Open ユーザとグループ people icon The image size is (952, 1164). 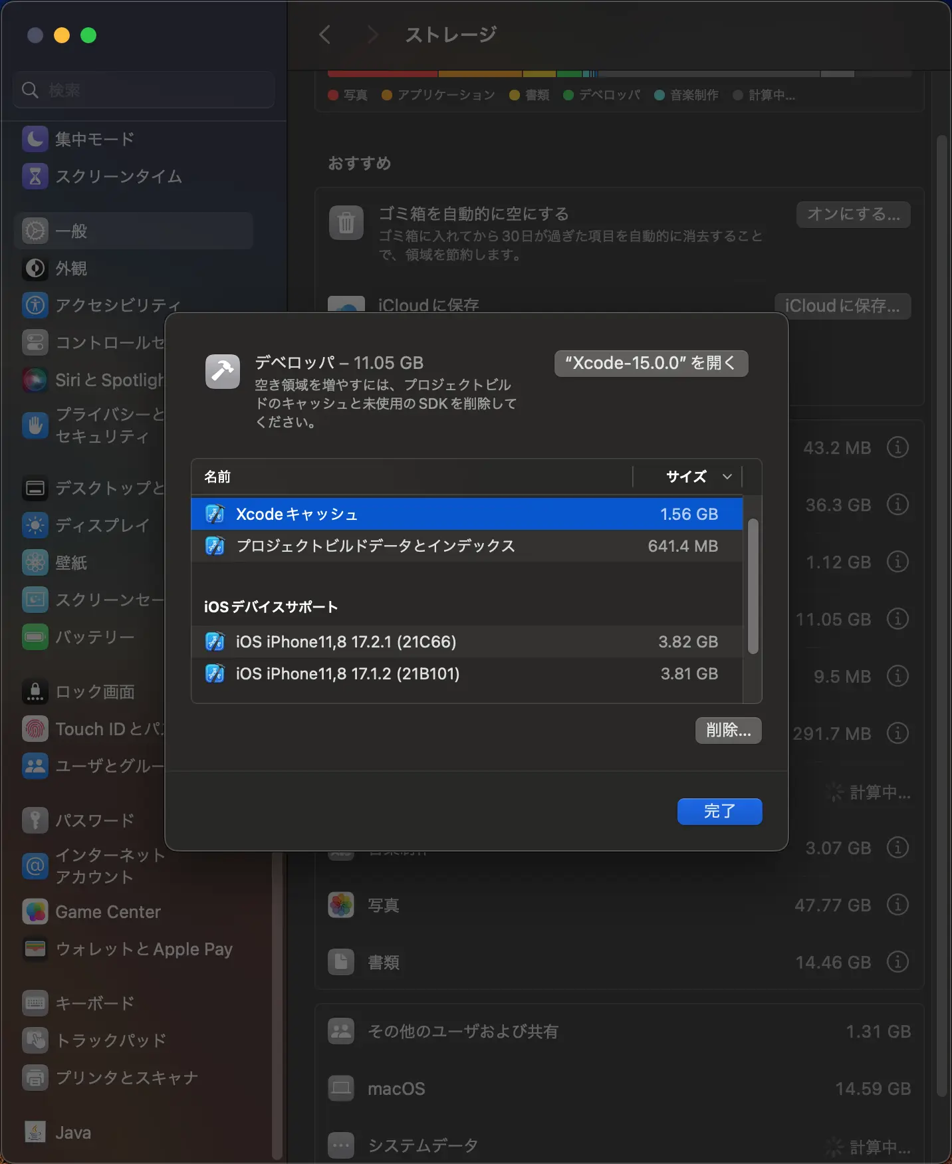click(35, 766)
